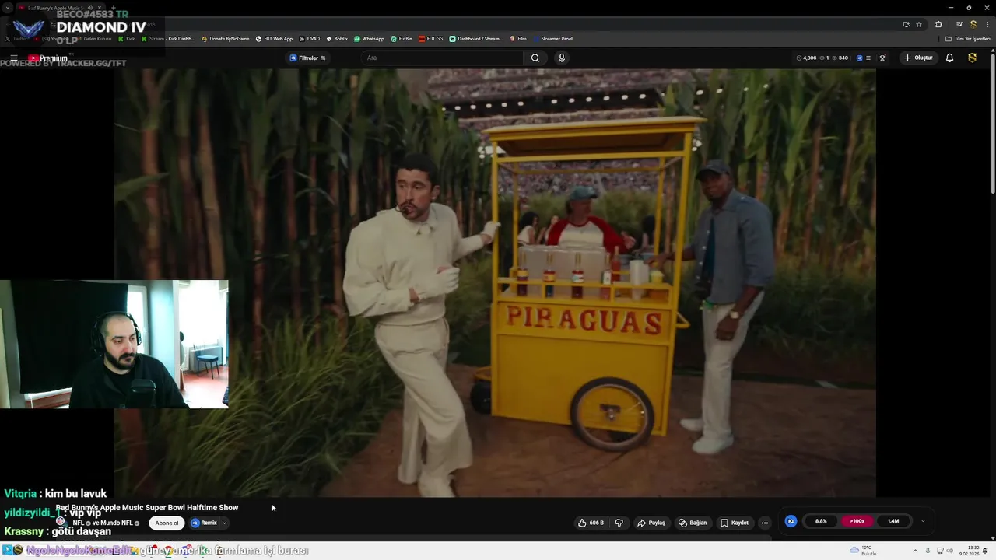Screen dimensions: 996x560
Task: Open the FUT GG bookmark
Action: (x=431, y=39)
